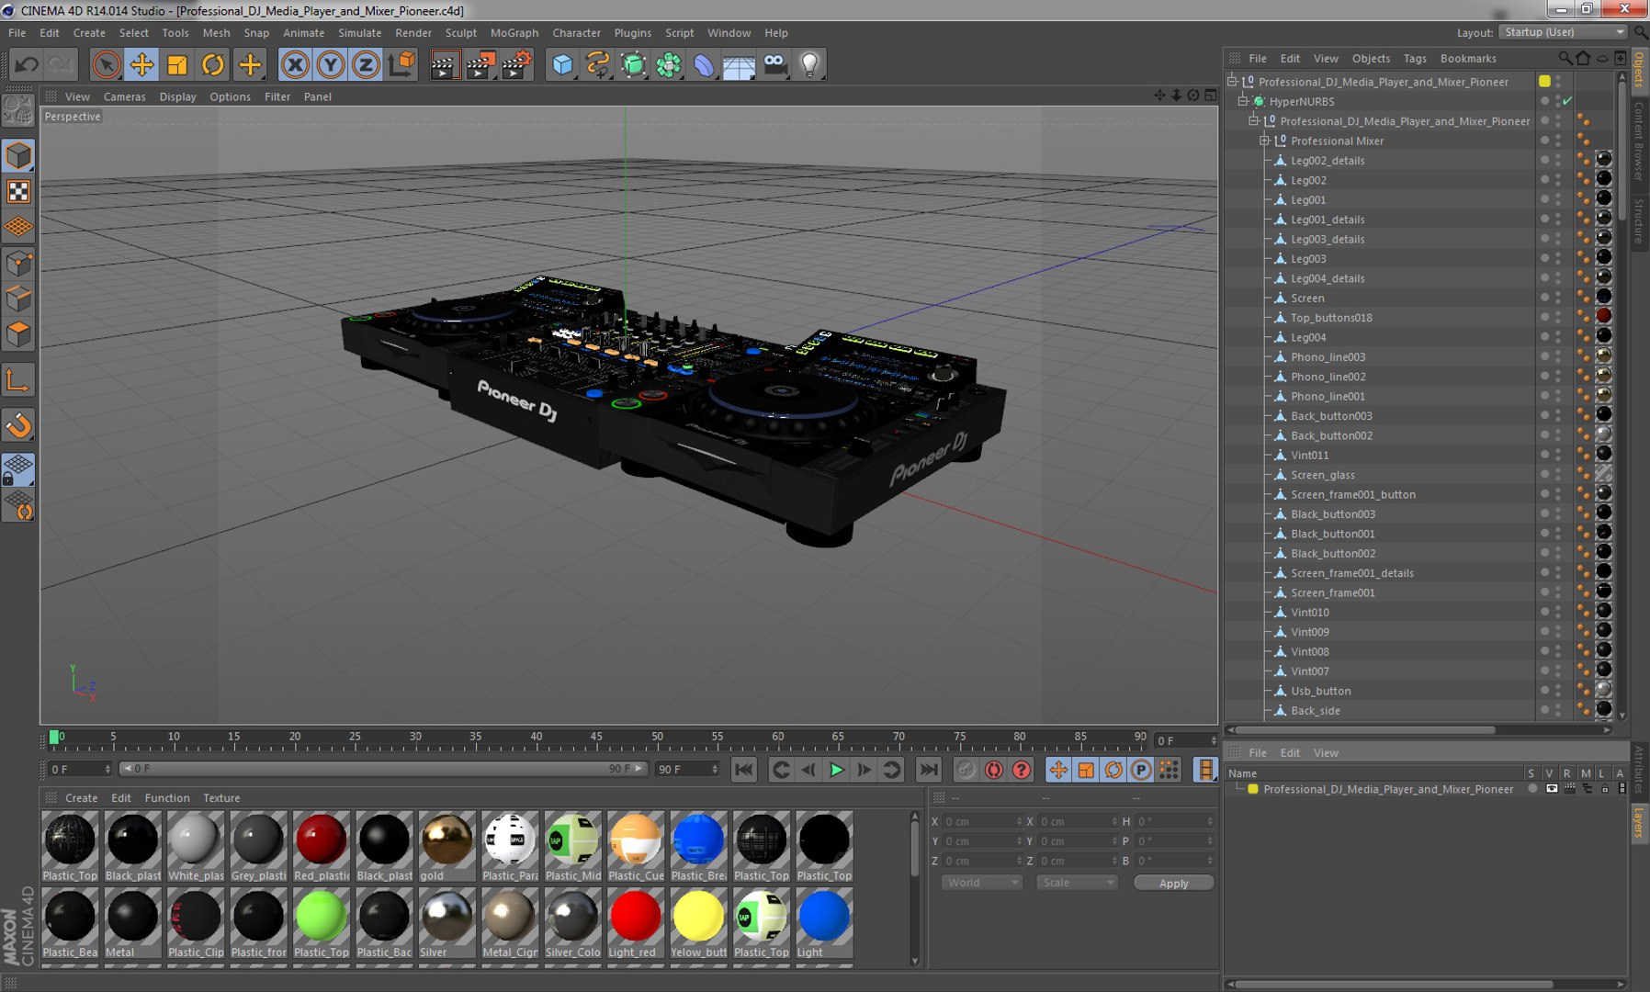
Task: Enable the Axis tool in left palette
Action: pyautogui.click(x=18, y=380)
